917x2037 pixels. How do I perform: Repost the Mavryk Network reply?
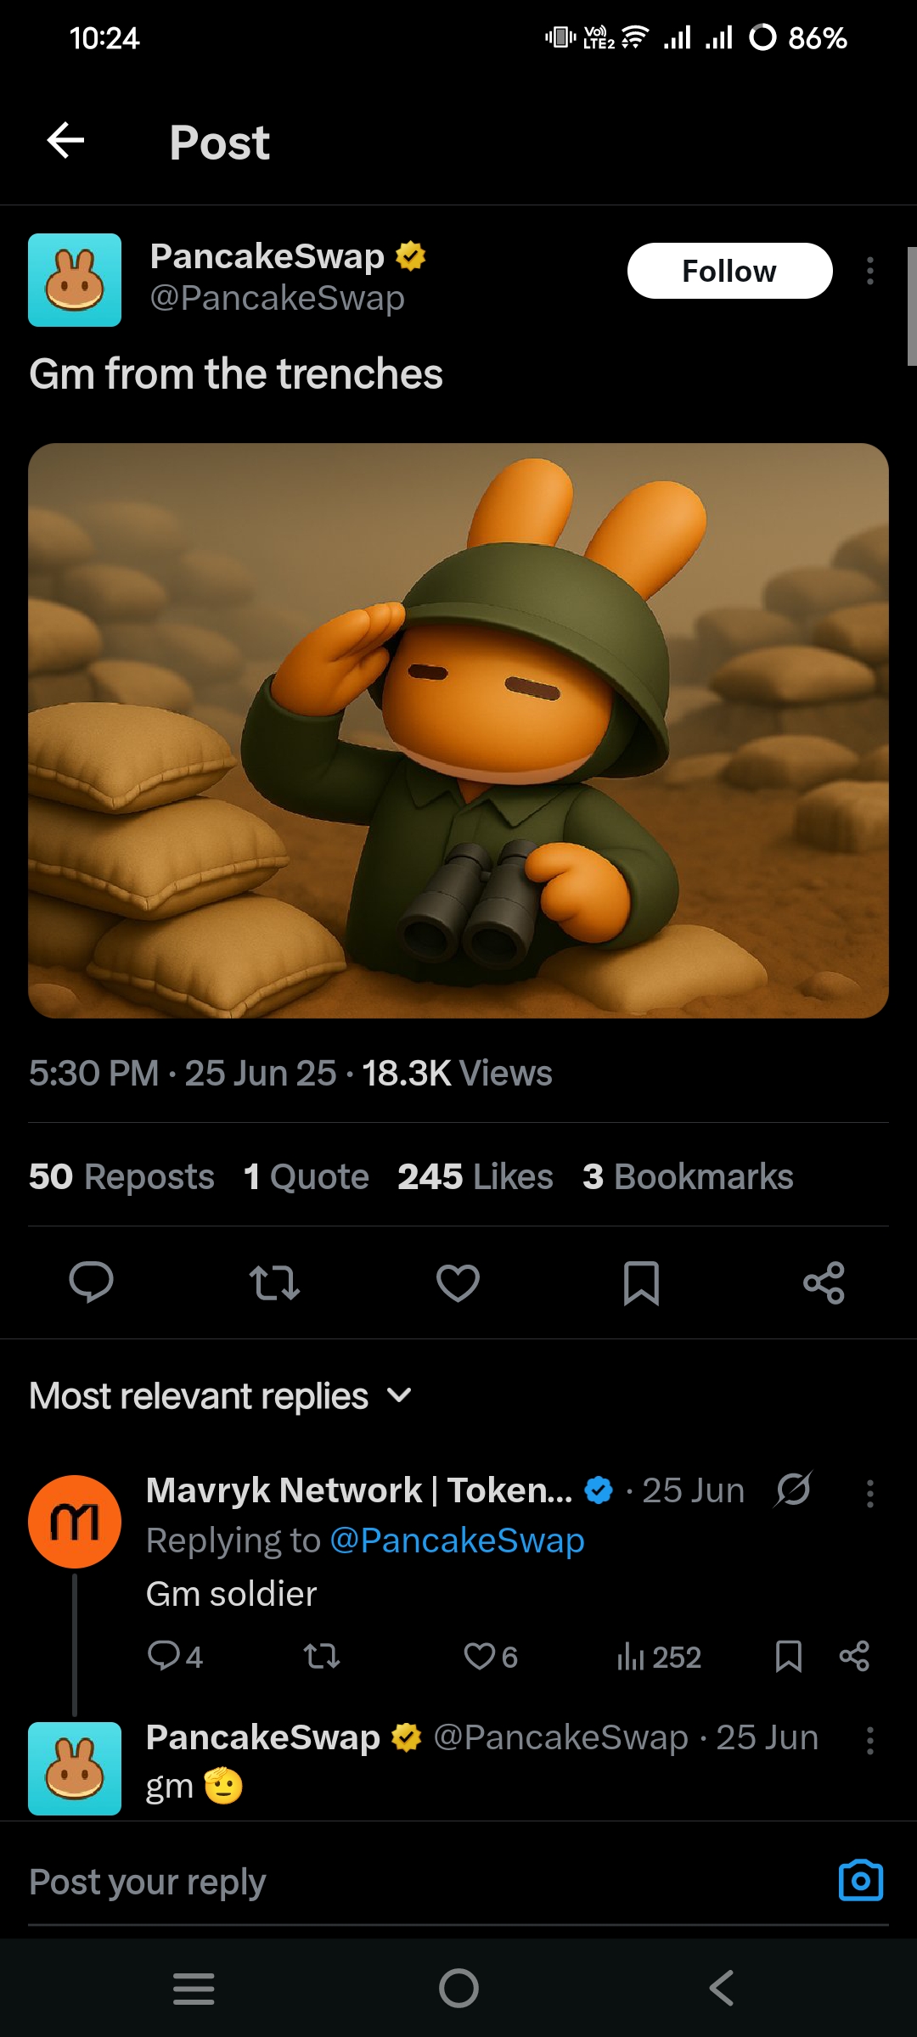(322, 1656)
